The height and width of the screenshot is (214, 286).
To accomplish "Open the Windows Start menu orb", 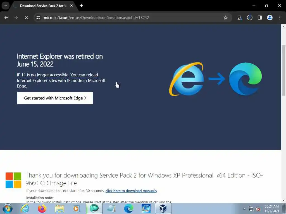I will (8, 208).
